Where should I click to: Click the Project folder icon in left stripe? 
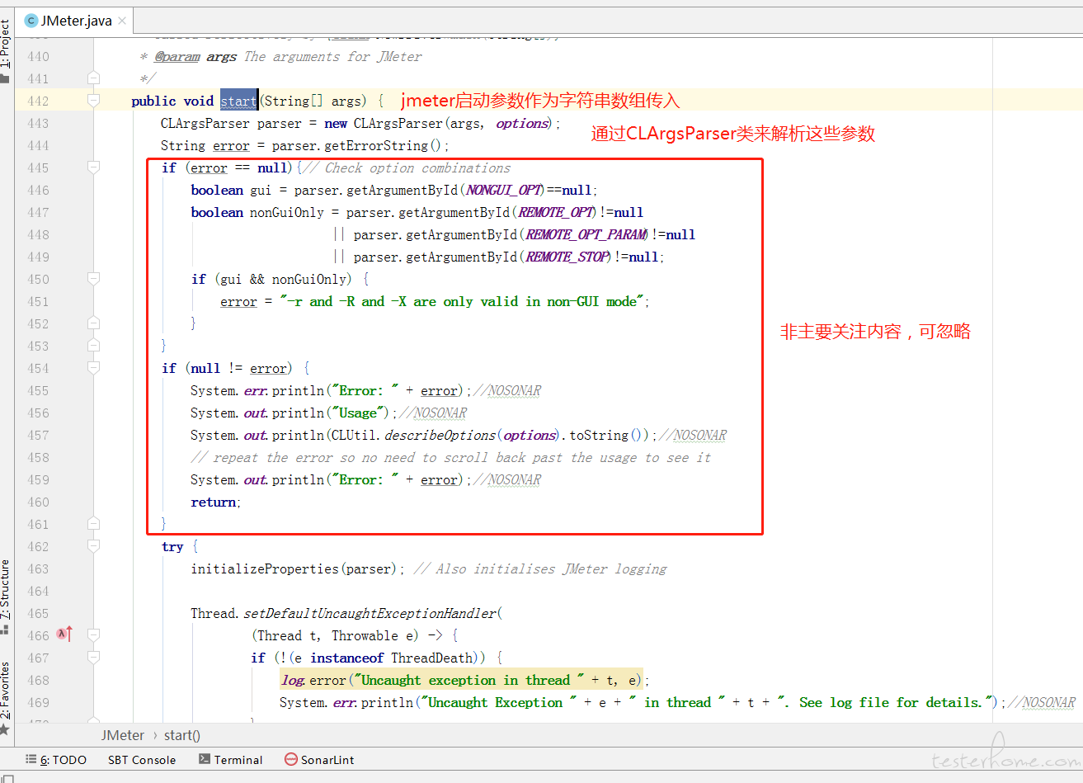5,78
